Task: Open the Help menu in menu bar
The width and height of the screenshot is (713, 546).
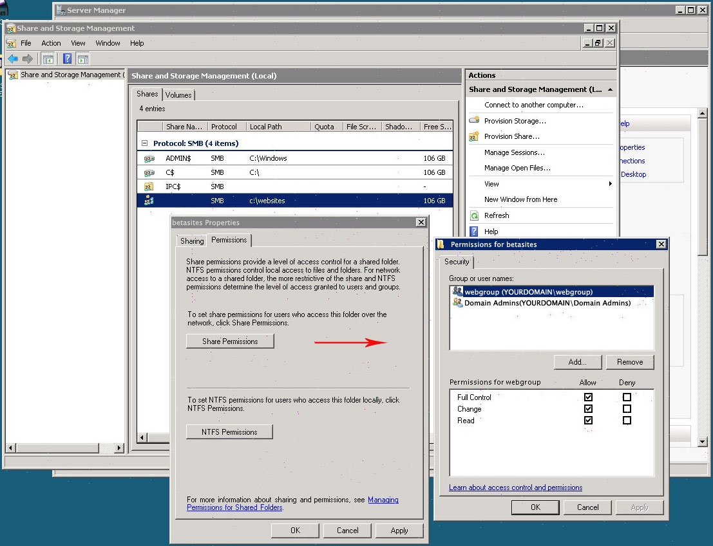Action: [x=137, y=43]
